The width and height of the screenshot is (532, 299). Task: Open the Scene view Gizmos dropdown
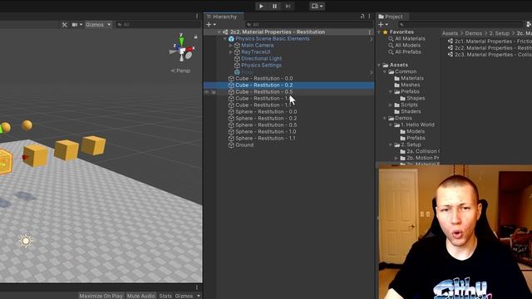pyautogui.click(x=98, y=24)
